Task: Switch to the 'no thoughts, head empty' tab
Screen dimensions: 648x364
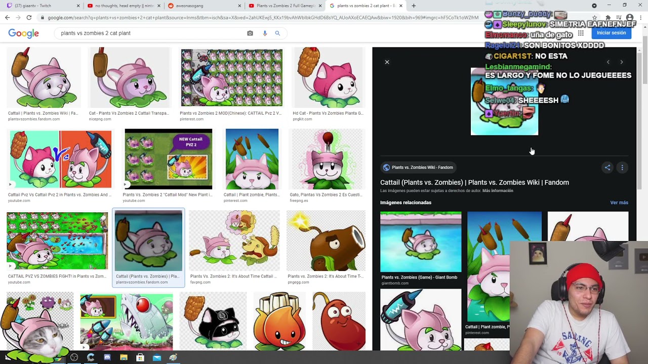Action: pyautogui.click(x=124, y=6)
